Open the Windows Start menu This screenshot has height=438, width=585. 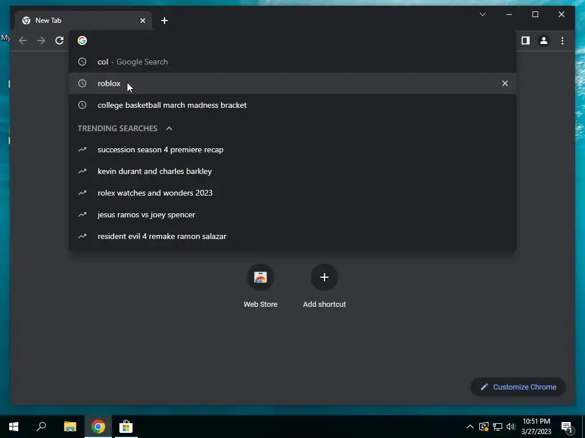[14, 427]
